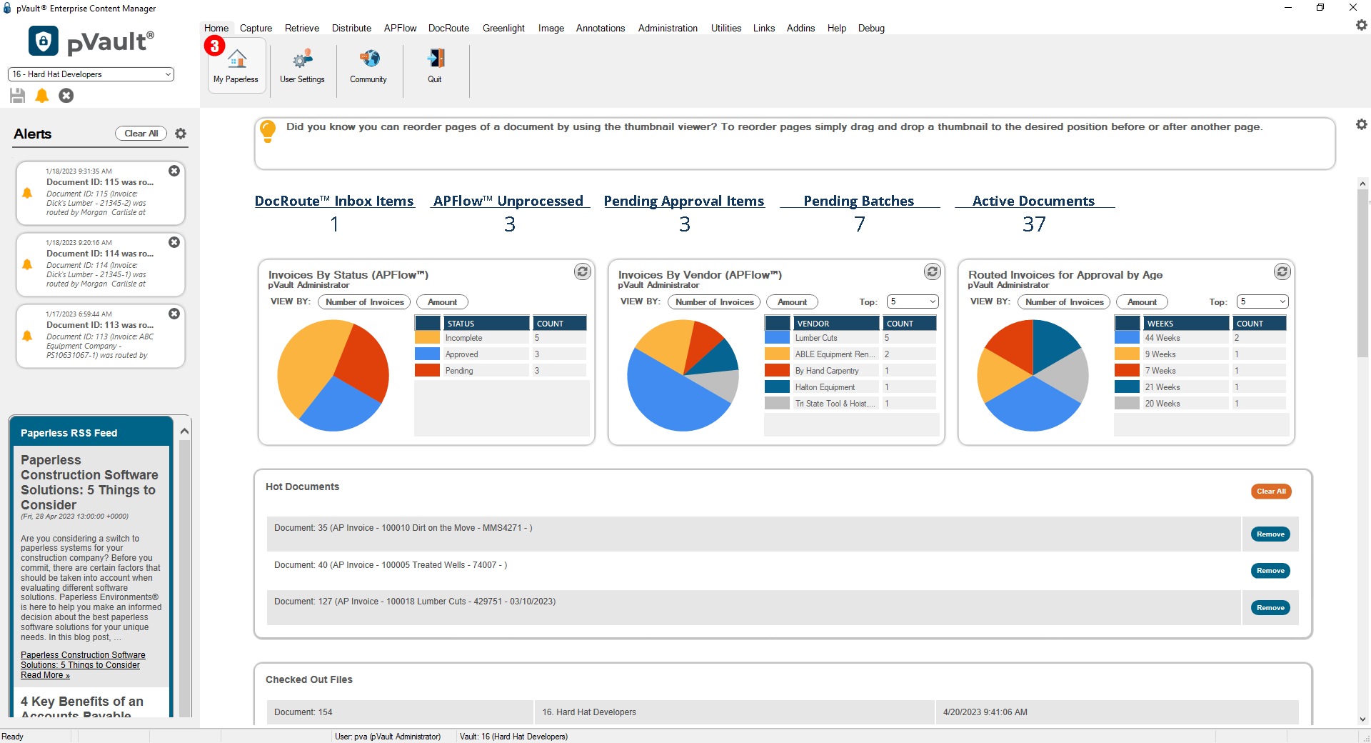
Task: Toggle Amount view in Routed Invoices
Action: (x=1142, y=302)
